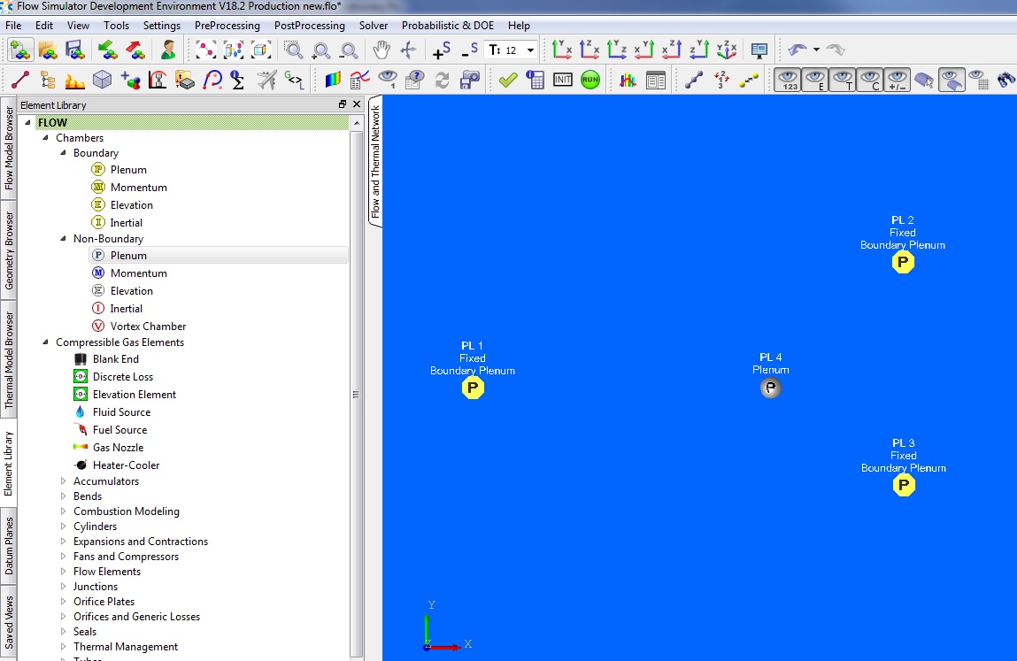Click the binoculars search icon

pyautogui.click(x=1006, y=80)
